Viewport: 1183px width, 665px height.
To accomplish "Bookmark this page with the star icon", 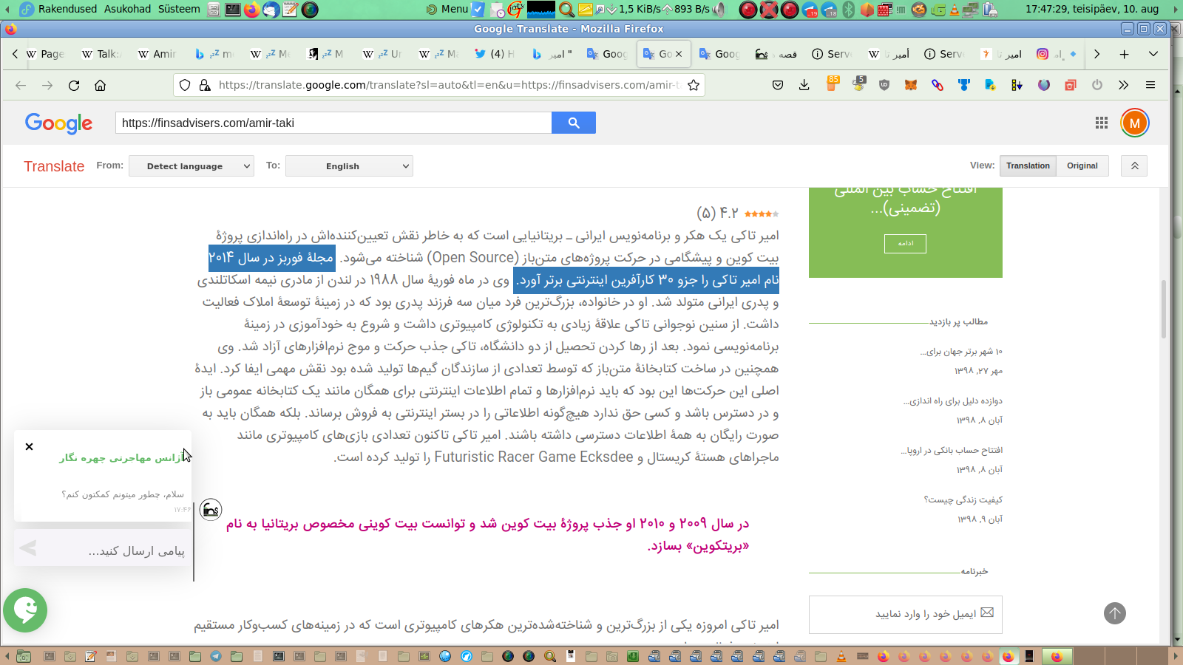I will tap(694, 85).
